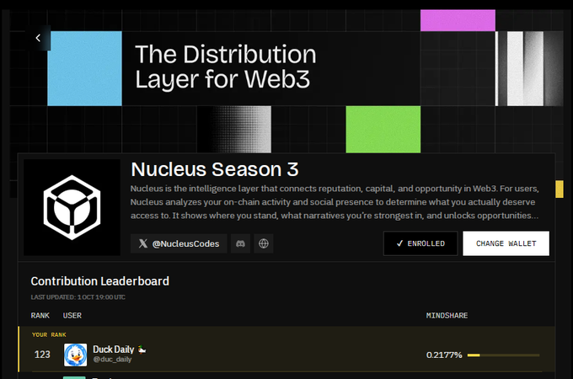The width and height of the screenshot is (573, 379).
Task: Click the @duc_daily handle text
Action: (112, 360)
